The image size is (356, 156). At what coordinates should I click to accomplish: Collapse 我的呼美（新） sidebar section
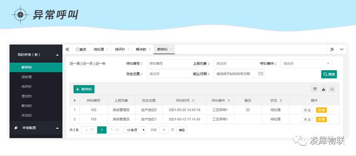(57, 55)
